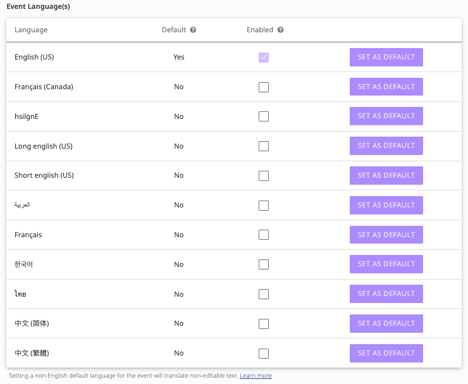Set Arabic as default language
Viewport: 468px width, 384px height.
pos(386,205)
